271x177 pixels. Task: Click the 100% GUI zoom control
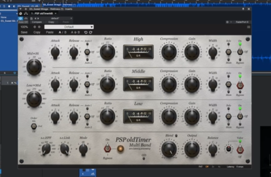tap(24, 27)
